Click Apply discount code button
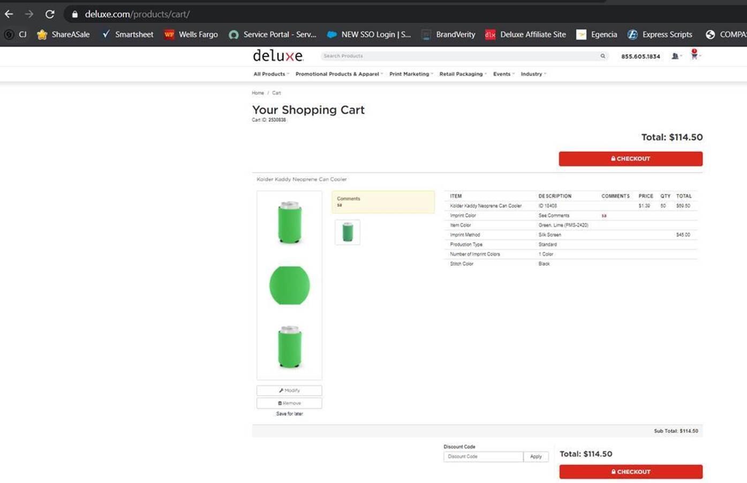Image resolution: width=747 pixels, height=483 pixels. (535, 456)
